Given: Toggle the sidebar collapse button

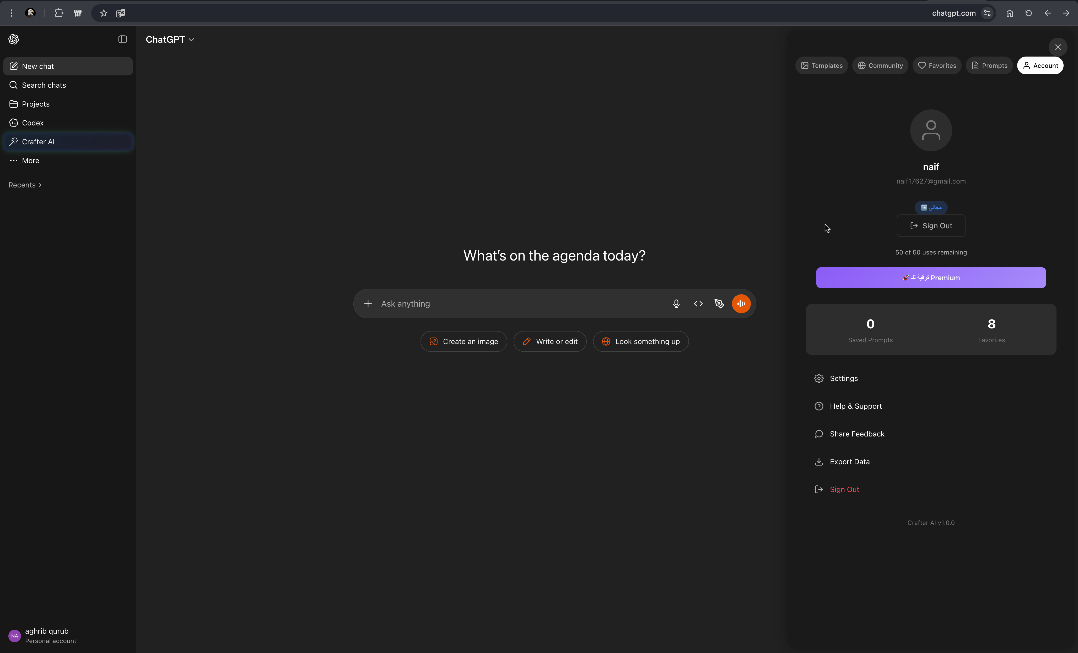Looking at the screenshot, I should click(122, 39).
